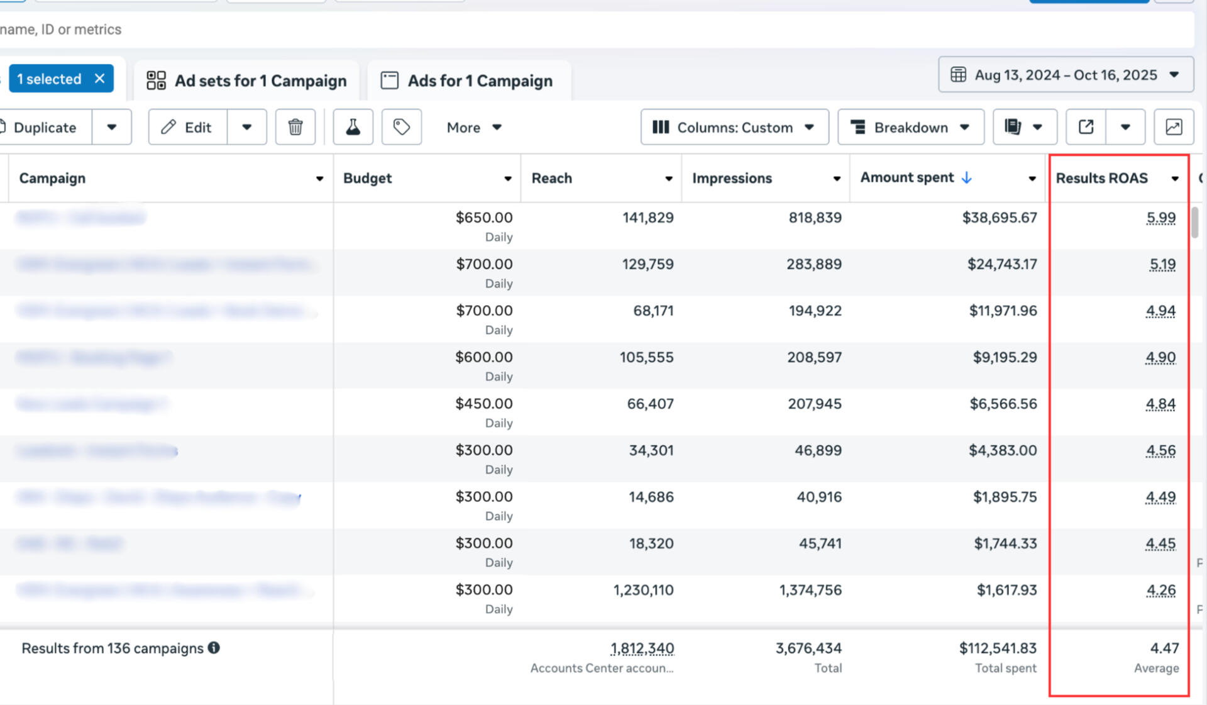1207x705 pixels.
Task: Expand the Duplicate dropdown arrow
Action: pyautogui.click(x=111, y=127)
